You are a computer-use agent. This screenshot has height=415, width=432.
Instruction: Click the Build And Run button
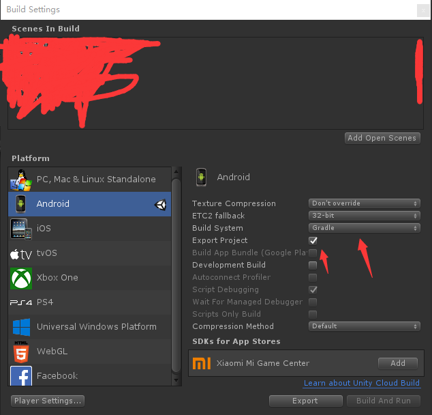[x=384, y=401]
